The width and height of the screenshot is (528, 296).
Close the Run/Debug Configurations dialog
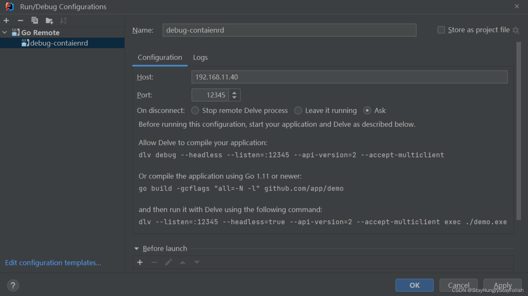pos(517,6)
